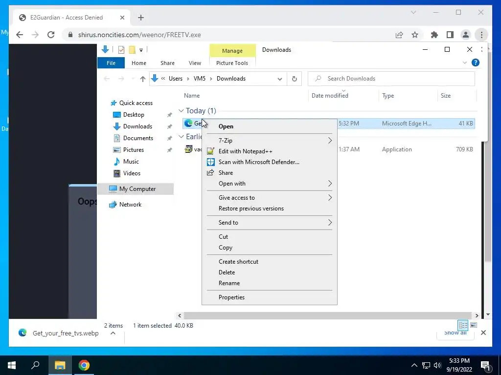Image resolution: width=501 pixels, height=375 pixels.
Task: Open Chrome's three-dot menu
Action: (x=481, y=35)
